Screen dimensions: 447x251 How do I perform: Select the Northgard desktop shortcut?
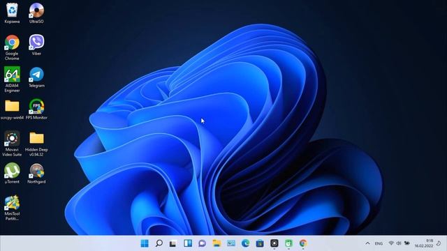click(36, 173)
